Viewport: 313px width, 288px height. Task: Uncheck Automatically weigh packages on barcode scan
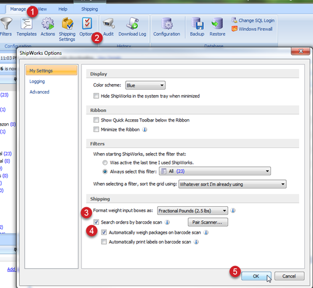tap(104, 233)
